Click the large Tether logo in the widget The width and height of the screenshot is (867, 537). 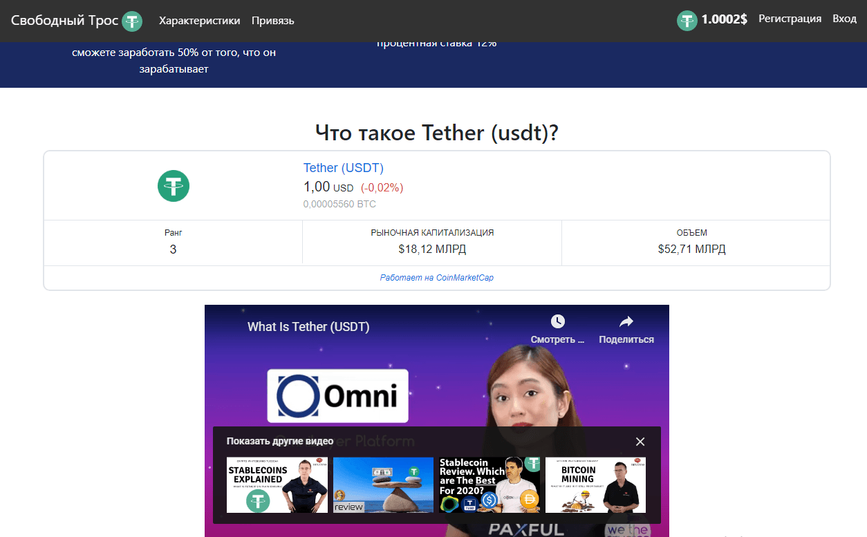[x=173, y=186]
